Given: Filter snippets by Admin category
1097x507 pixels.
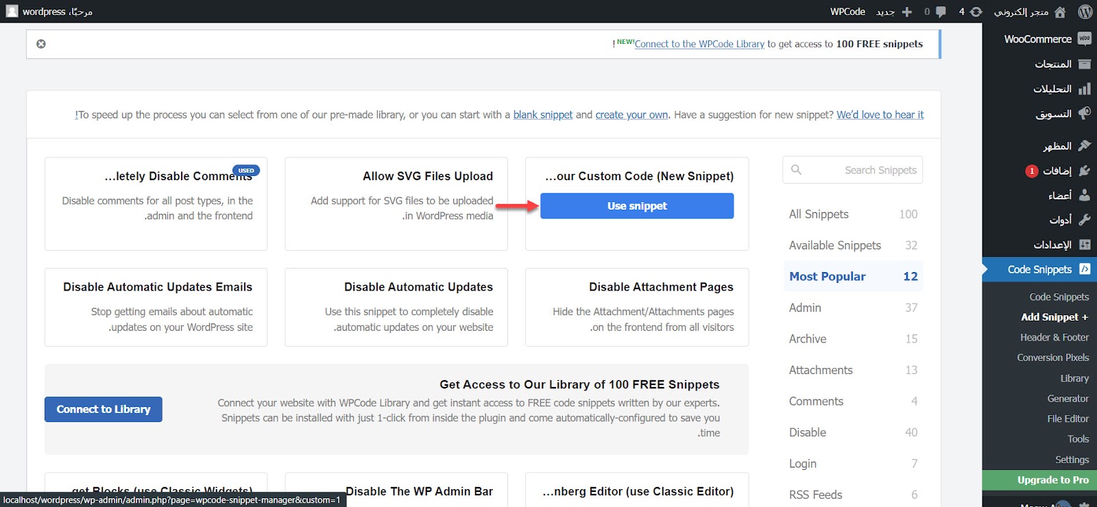Looking at the screenshot, I should [x=853, y=308].
